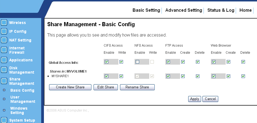Click the Internet Firewall sidebar icon
The width and height of the screenshot is (257, 123).
pyautogui.click(x=4, y=50)
